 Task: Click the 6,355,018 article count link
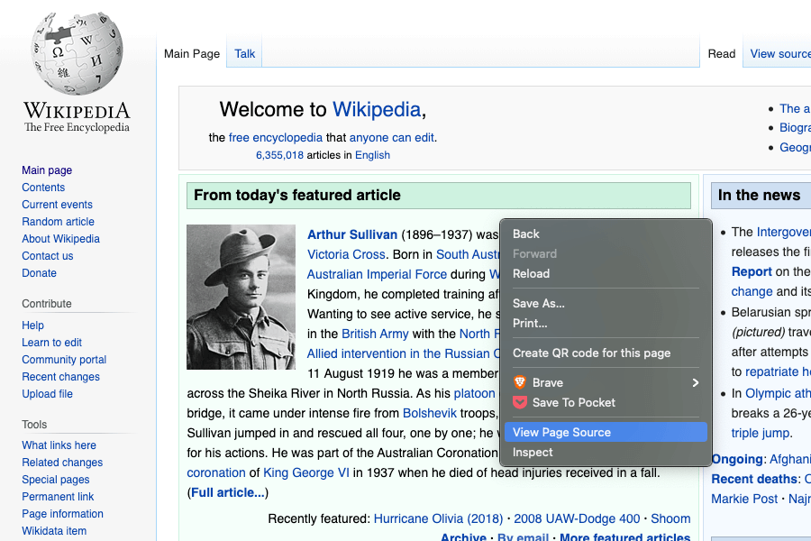(279, 155)
